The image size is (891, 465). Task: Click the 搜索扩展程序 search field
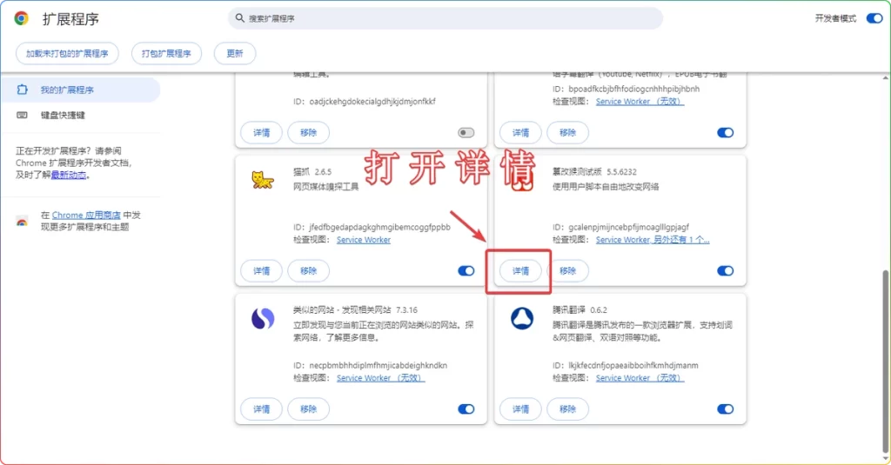(x=445, y=18)
